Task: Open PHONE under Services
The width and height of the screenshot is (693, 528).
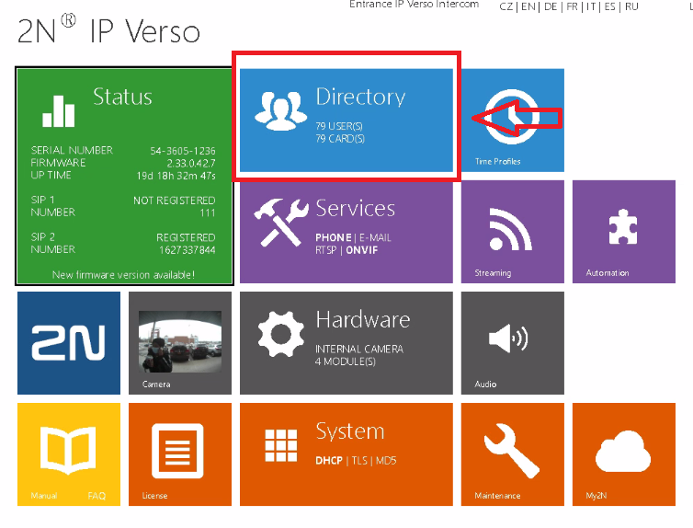Action: point(334,238)
